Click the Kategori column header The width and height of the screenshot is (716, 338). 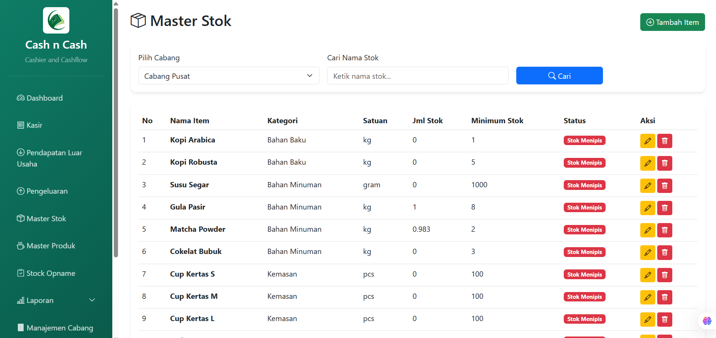coord(282,121)
